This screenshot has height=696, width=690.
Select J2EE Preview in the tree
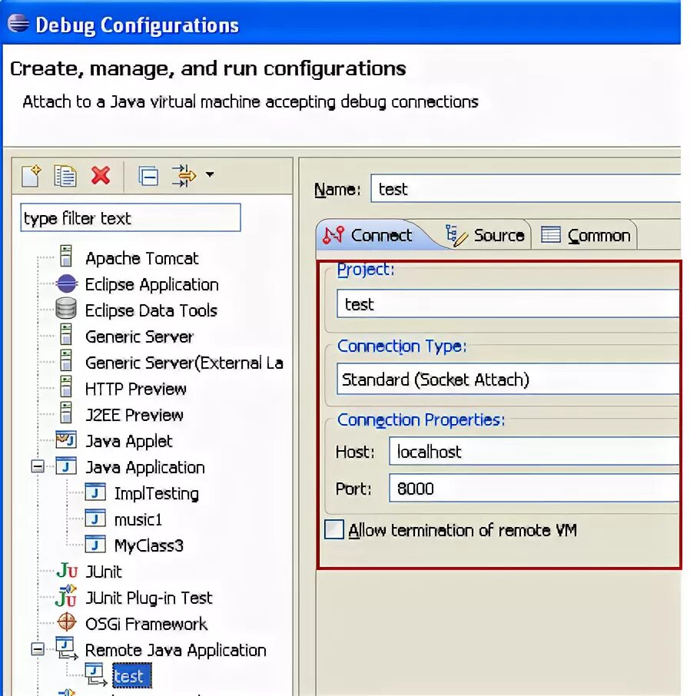134,415
